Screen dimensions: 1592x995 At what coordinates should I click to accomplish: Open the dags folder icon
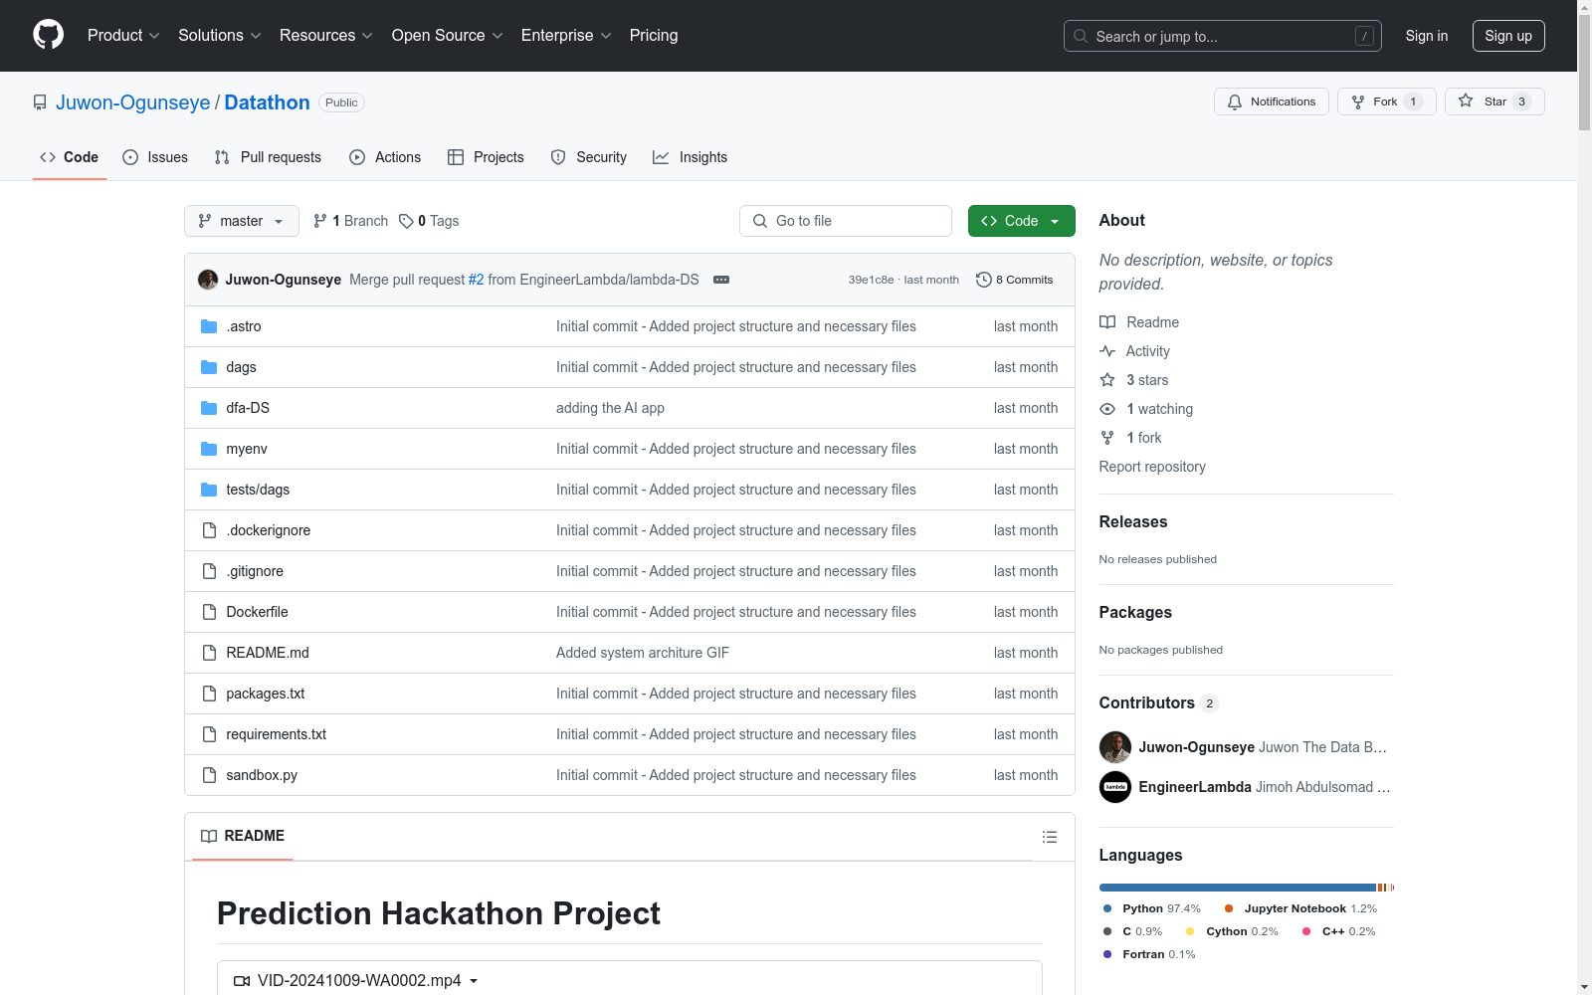click(x=209, y=367)
